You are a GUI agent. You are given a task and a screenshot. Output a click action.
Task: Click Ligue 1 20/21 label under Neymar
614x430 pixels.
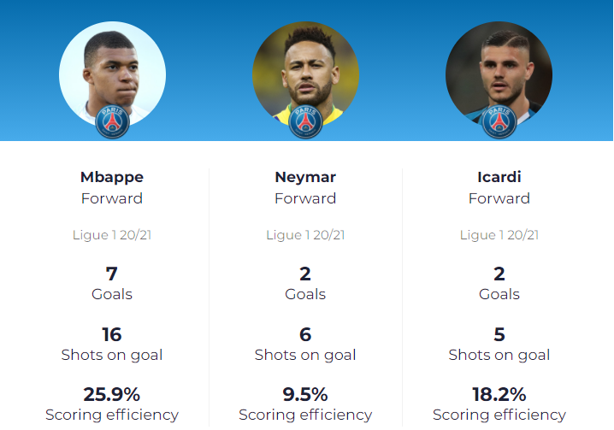pyautogui.click(x=305, y=235)
